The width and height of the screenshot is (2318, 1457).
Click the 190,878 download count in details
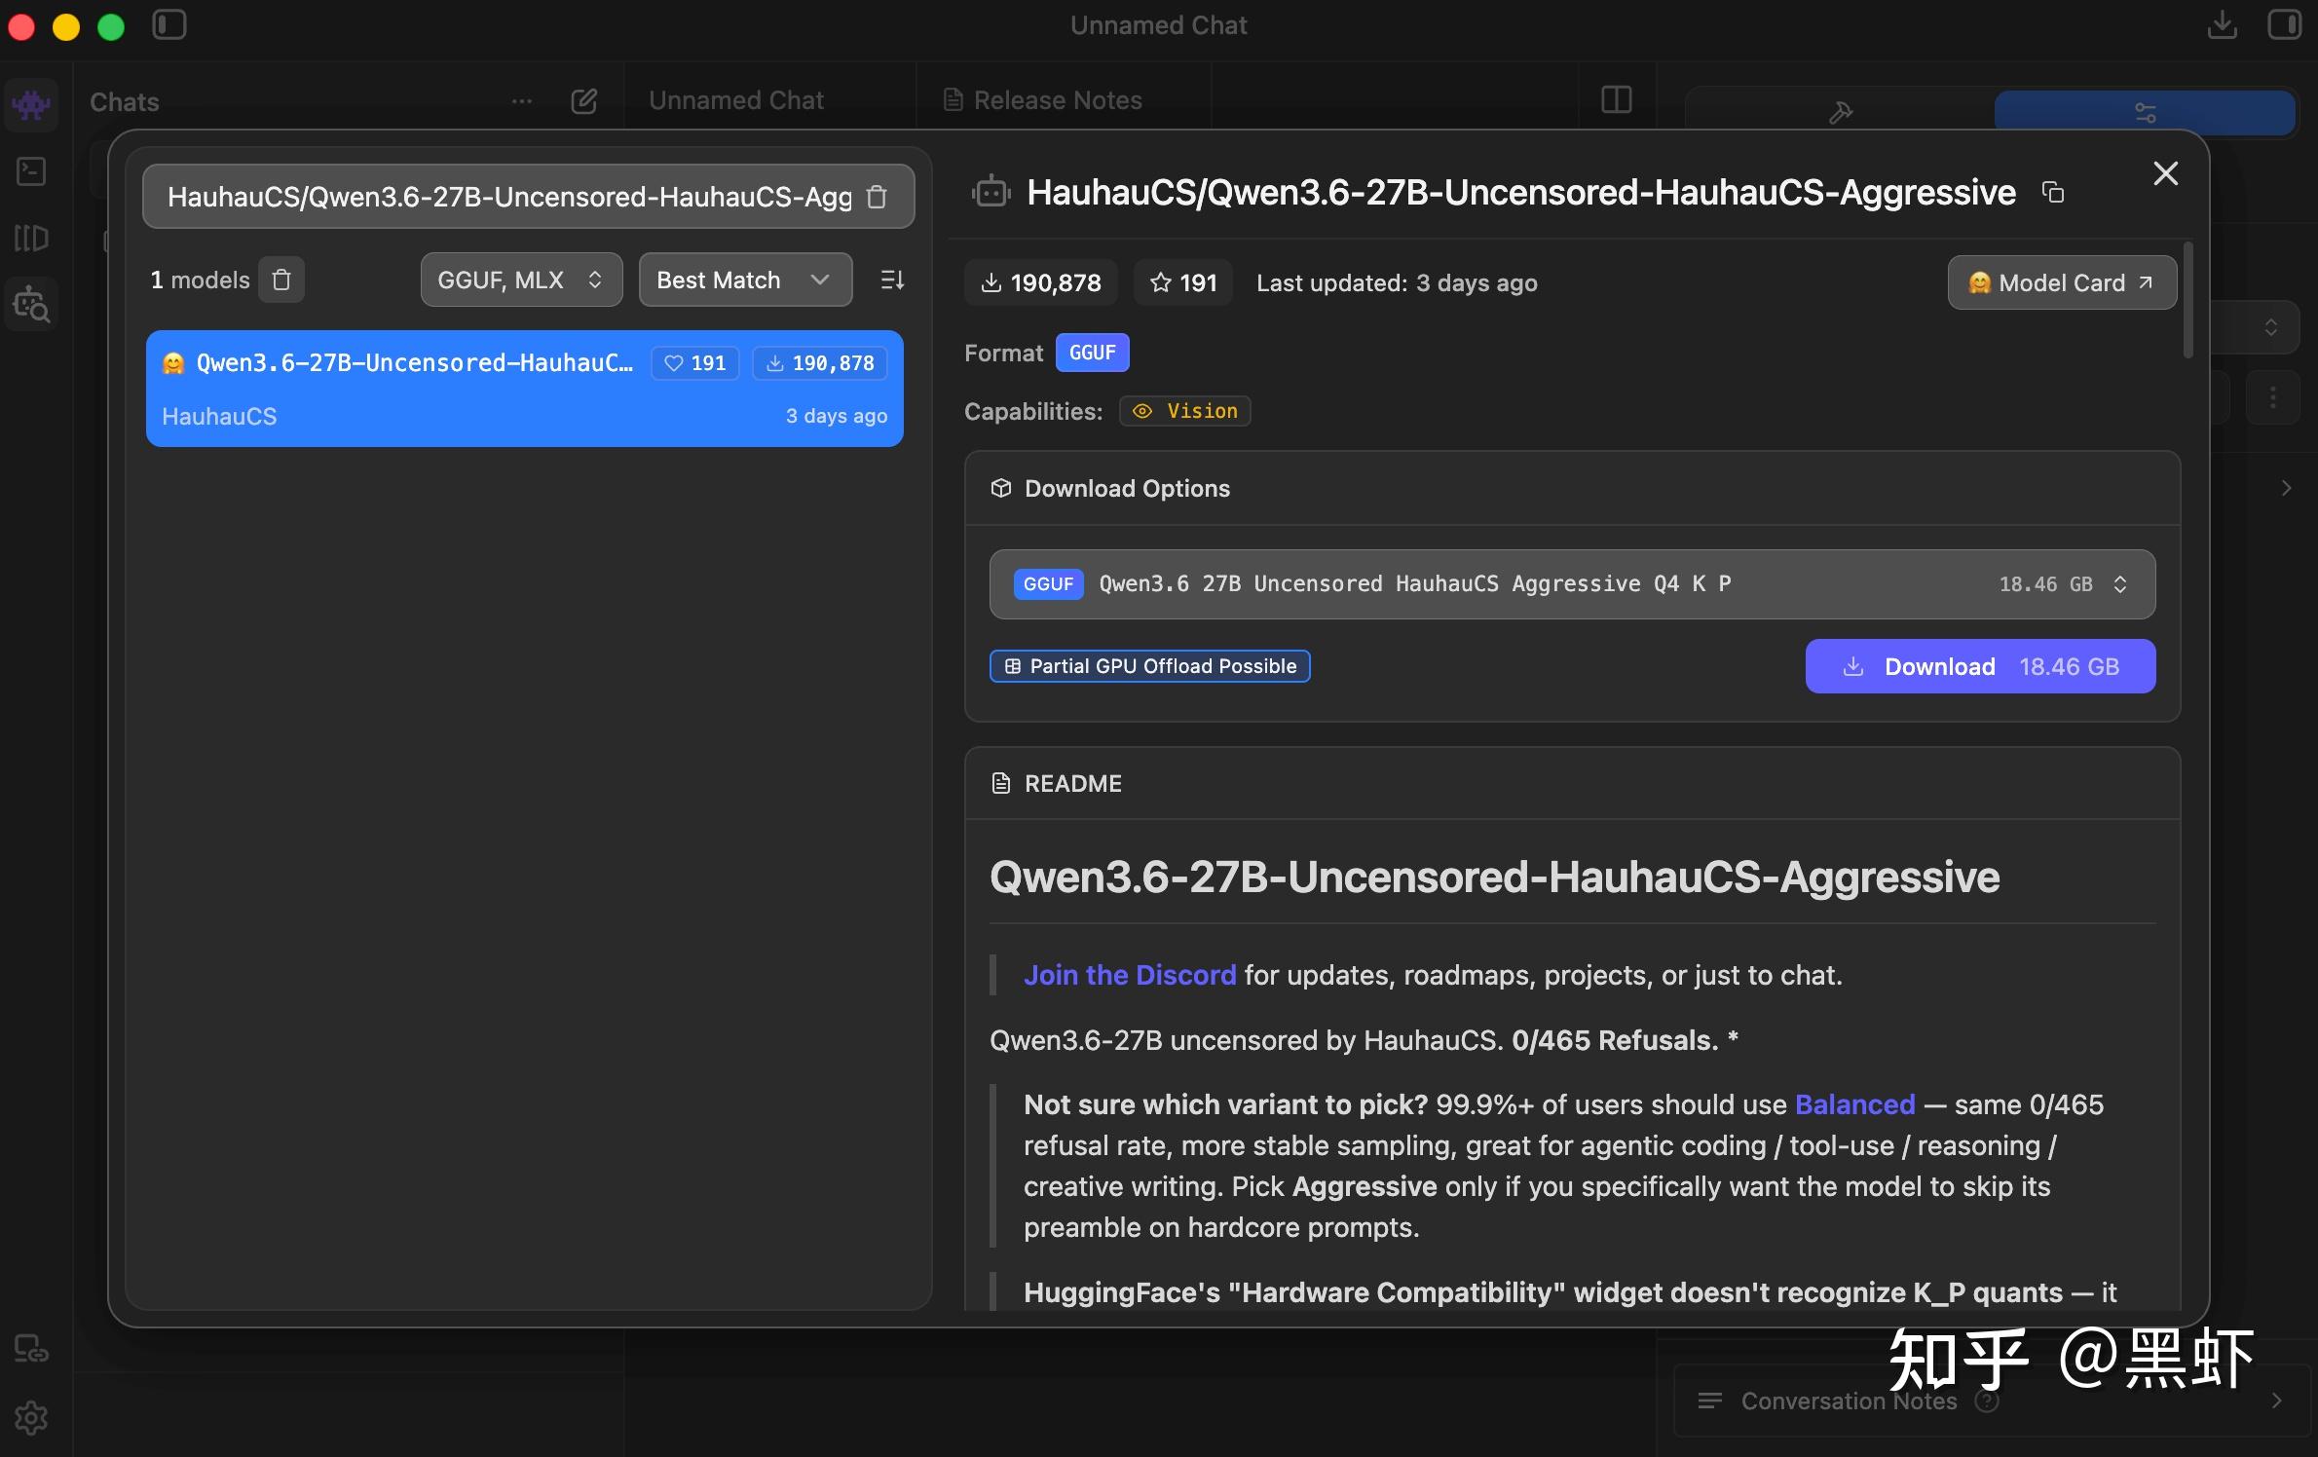point(1041,283)
